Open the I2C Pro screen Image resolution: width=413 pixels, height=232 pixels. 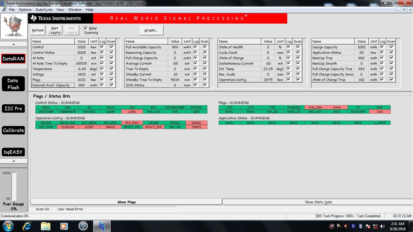pyautogui.click(x=13, y=108)
